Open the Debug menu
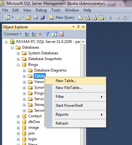This screenshot has height=145, width=132. tap(41, 10)
